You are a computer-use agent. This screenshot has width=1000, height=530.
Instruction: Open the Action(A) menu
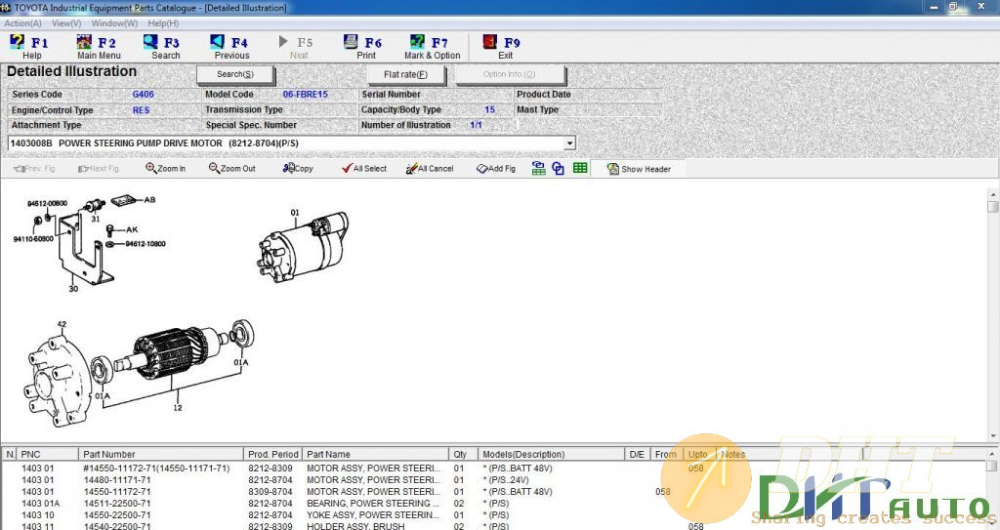(23, 23)
